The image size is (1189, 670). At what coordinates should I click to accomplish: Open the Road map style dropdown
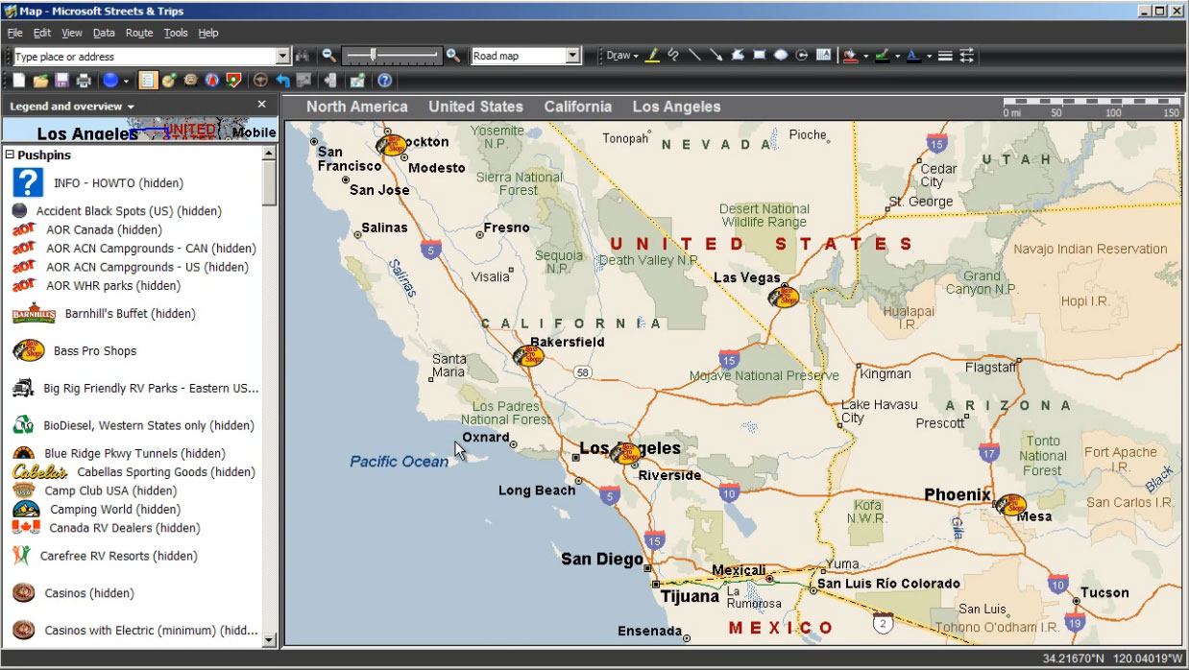[572, 57]
